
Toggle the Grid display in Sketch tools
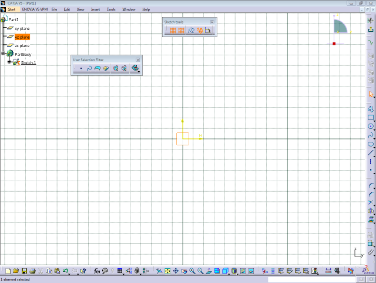[173, 31]
